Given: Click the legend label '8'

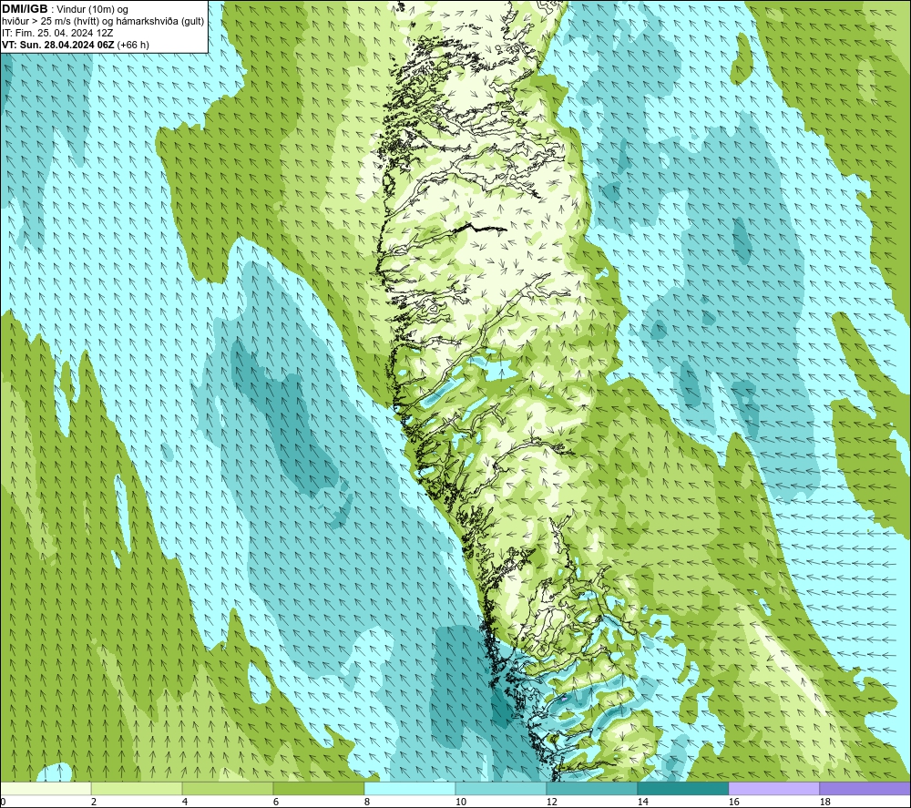Looking at the screenshot, I should coord(367,802).
